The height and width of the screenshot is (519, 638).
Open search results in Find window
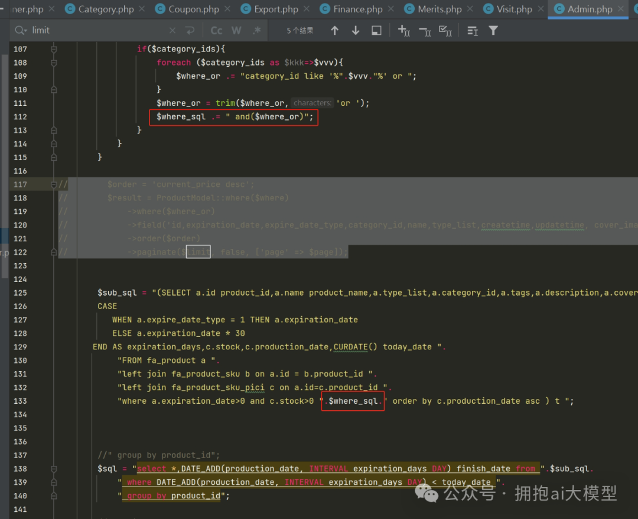pyautogui.click(x=376, y=30)
